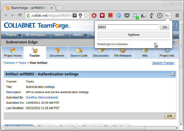Close the TeamForge browser tab

52,8
